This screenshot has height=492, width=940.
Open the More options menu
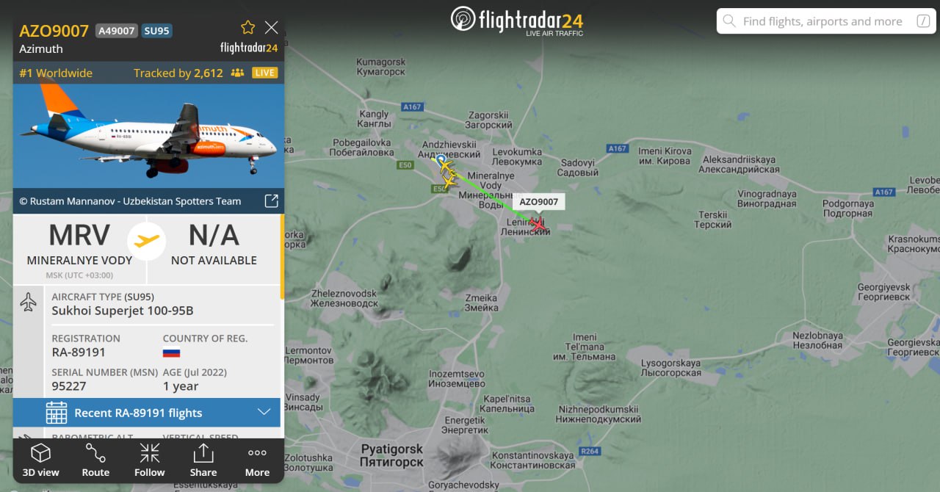coord(257,460)
